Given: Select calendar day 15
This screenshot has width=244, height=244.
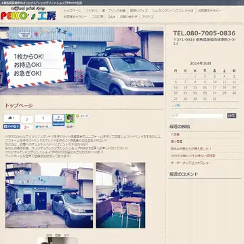Looking at the screenshot, I should coord(195,87).
